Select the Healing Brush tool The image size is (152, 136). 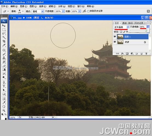pyautogui.click(x=4, y=50)
